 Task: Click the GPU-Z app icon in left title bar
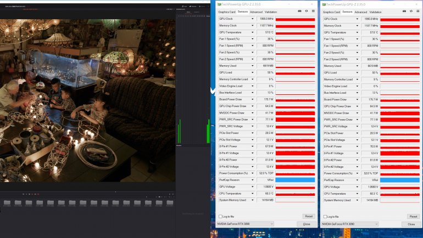pos(218,3)
